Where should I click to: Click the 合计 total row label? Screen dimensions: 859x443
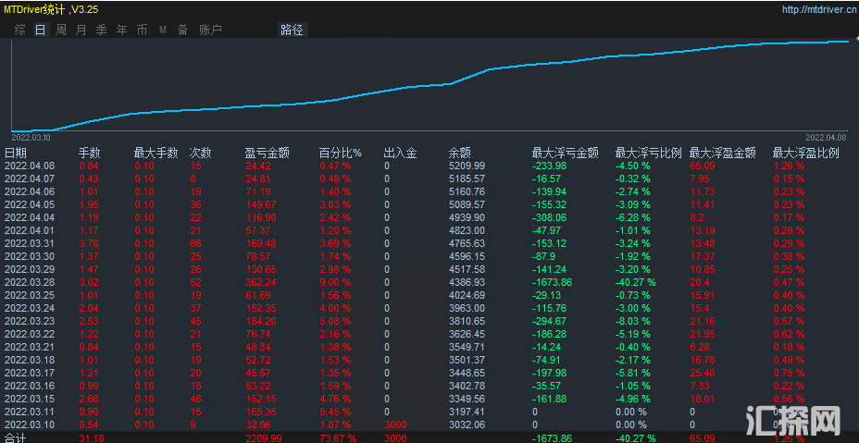point(16,438)
